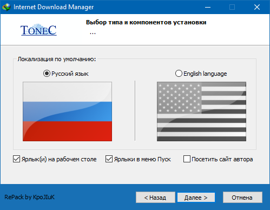Click the Internet Download Manager title bar icon
Viewport: 270px width, 210px height.
(6, 7)
